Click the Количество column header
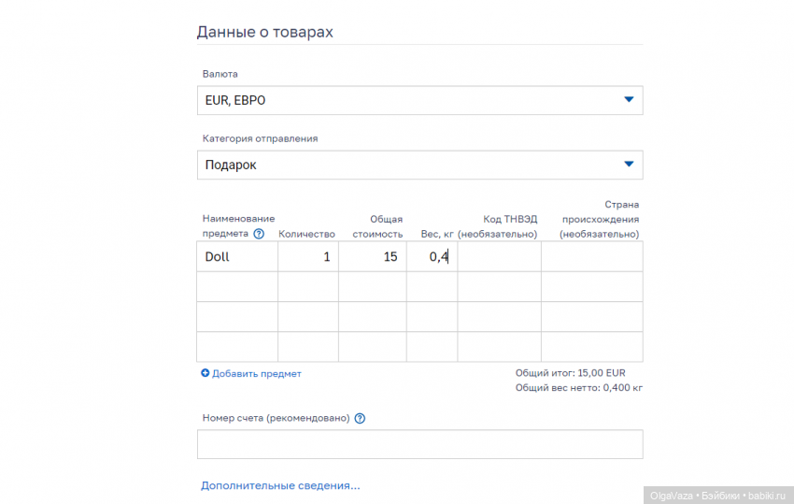The image size is (794, 504). (307, 235)
